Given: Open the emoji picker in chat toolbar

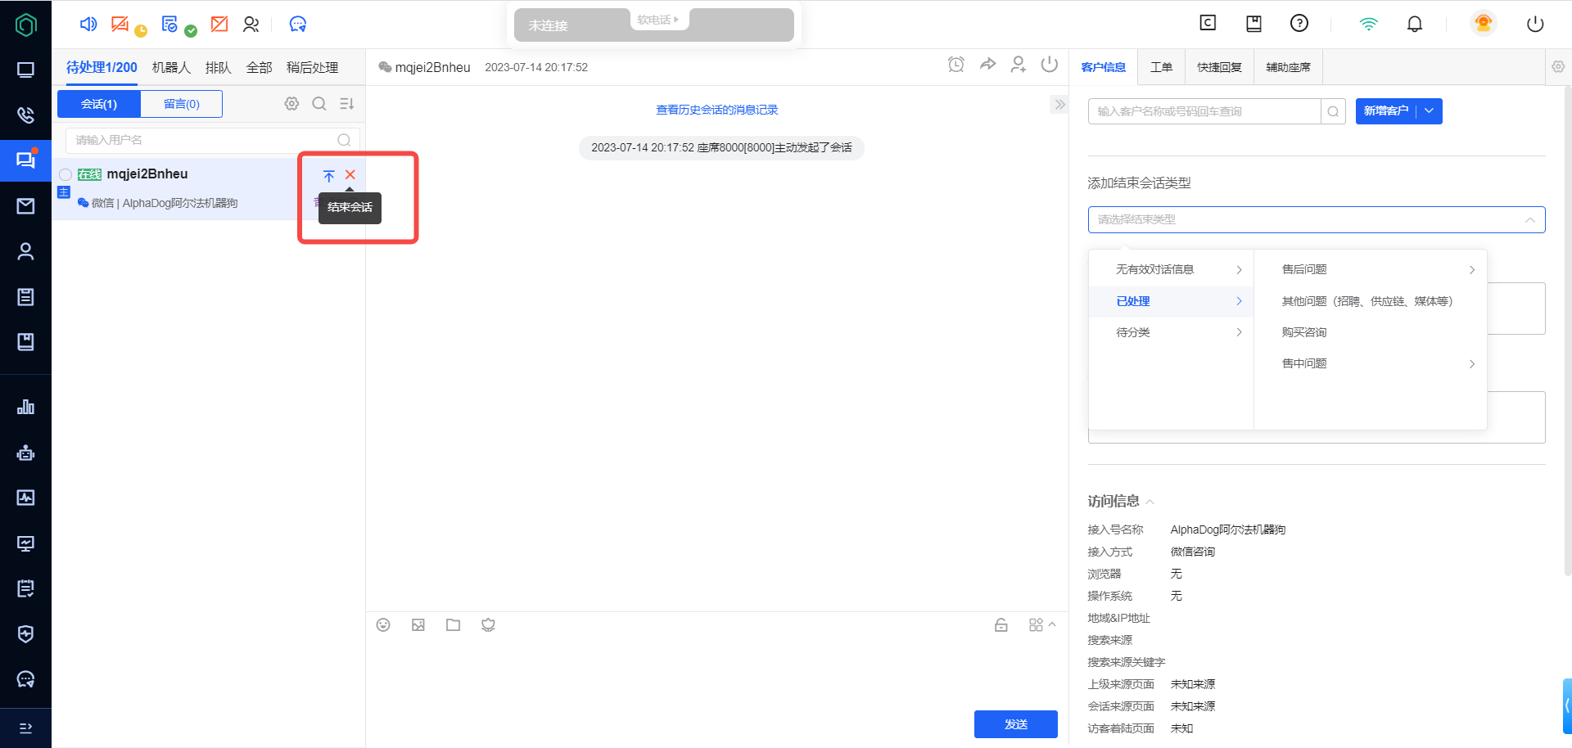Looking at the screenshot, I should click(383, 625).
